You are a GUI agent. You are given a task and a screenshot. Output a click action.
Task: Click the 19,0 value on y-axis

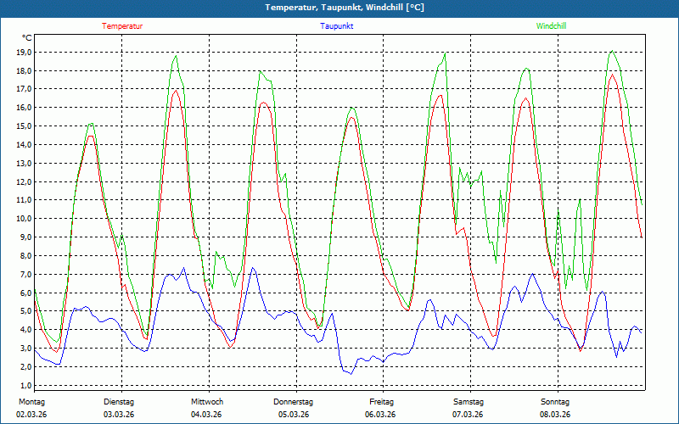[x=24, y=52]
